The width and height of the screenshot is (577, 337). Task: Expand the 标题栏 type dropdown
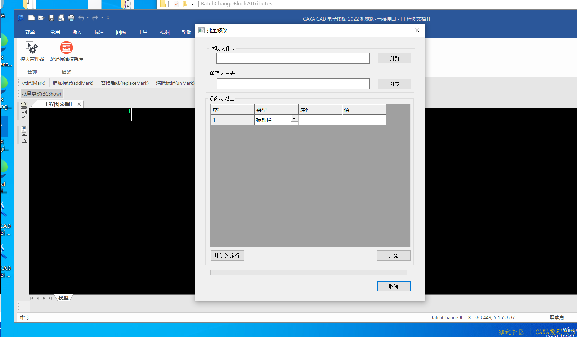(294, 118)
